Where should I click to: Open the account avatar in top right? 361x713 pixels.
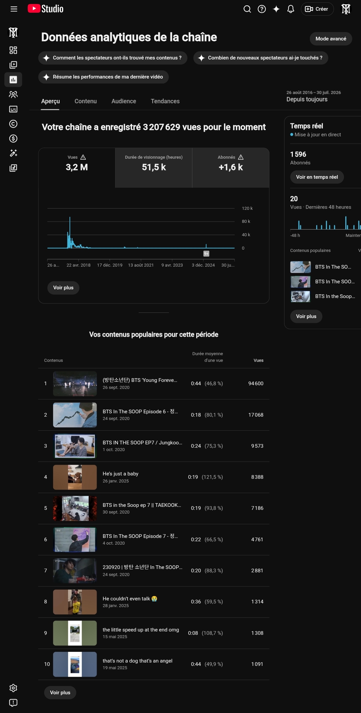click(x=346, y=9)
